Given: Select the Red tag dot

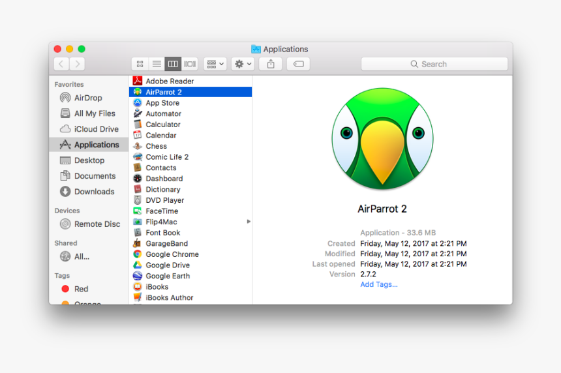Looking at the screenshot, I should coord(65,289).
